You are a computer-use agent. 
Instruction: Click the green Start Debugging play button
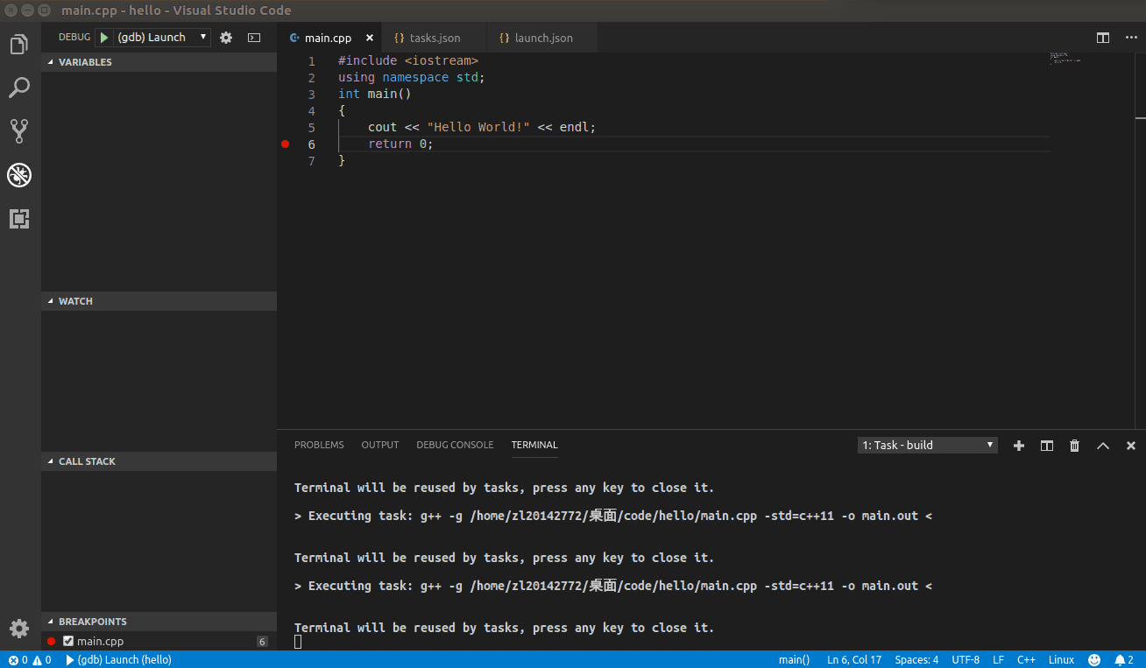tap(104, 38)
